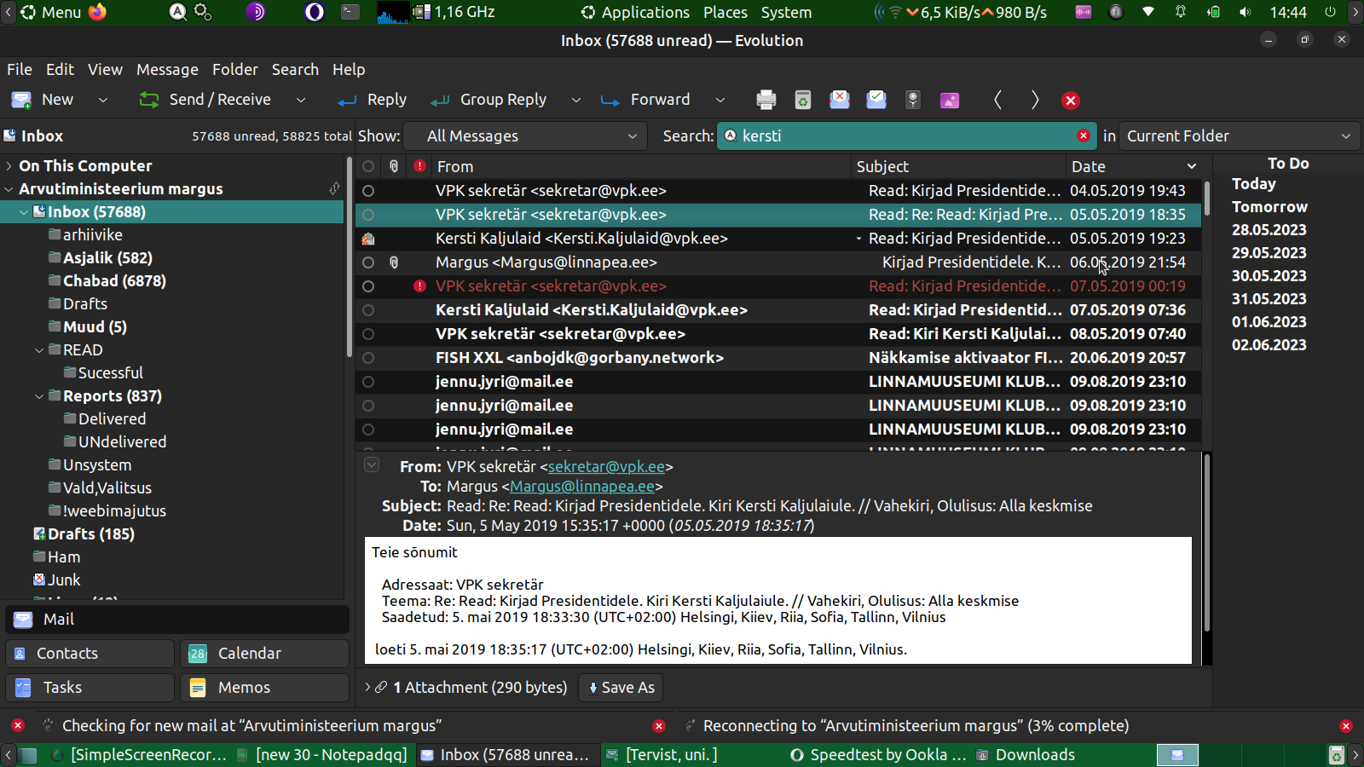This screenshot has height=767, width=1364.
Task: Open the Folder menu
Action: [x=234, y=70]
